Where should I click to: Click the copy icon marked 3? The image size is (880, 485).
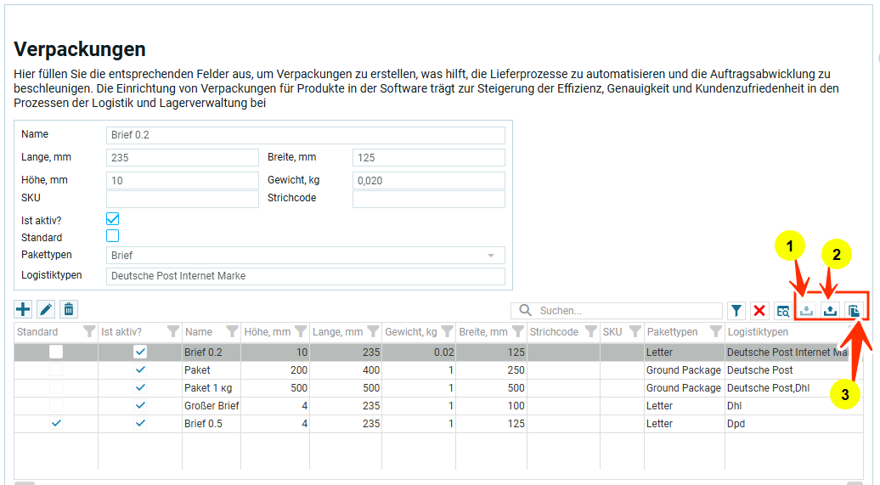tap(854, 311)
